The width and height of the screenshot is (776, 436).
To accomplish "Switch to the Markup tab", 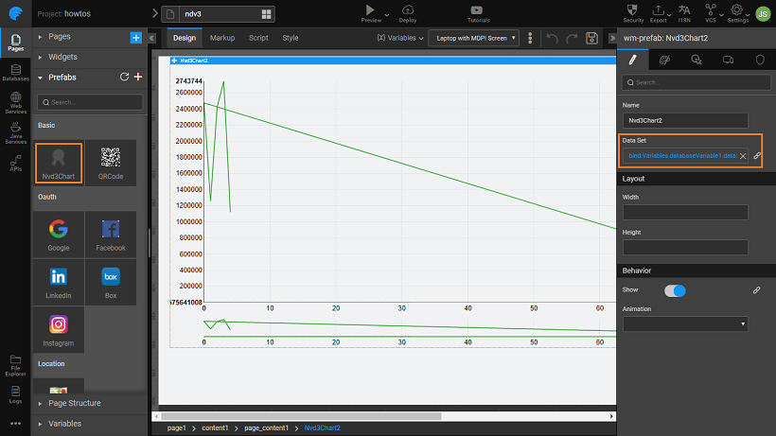I will point(222,38).
